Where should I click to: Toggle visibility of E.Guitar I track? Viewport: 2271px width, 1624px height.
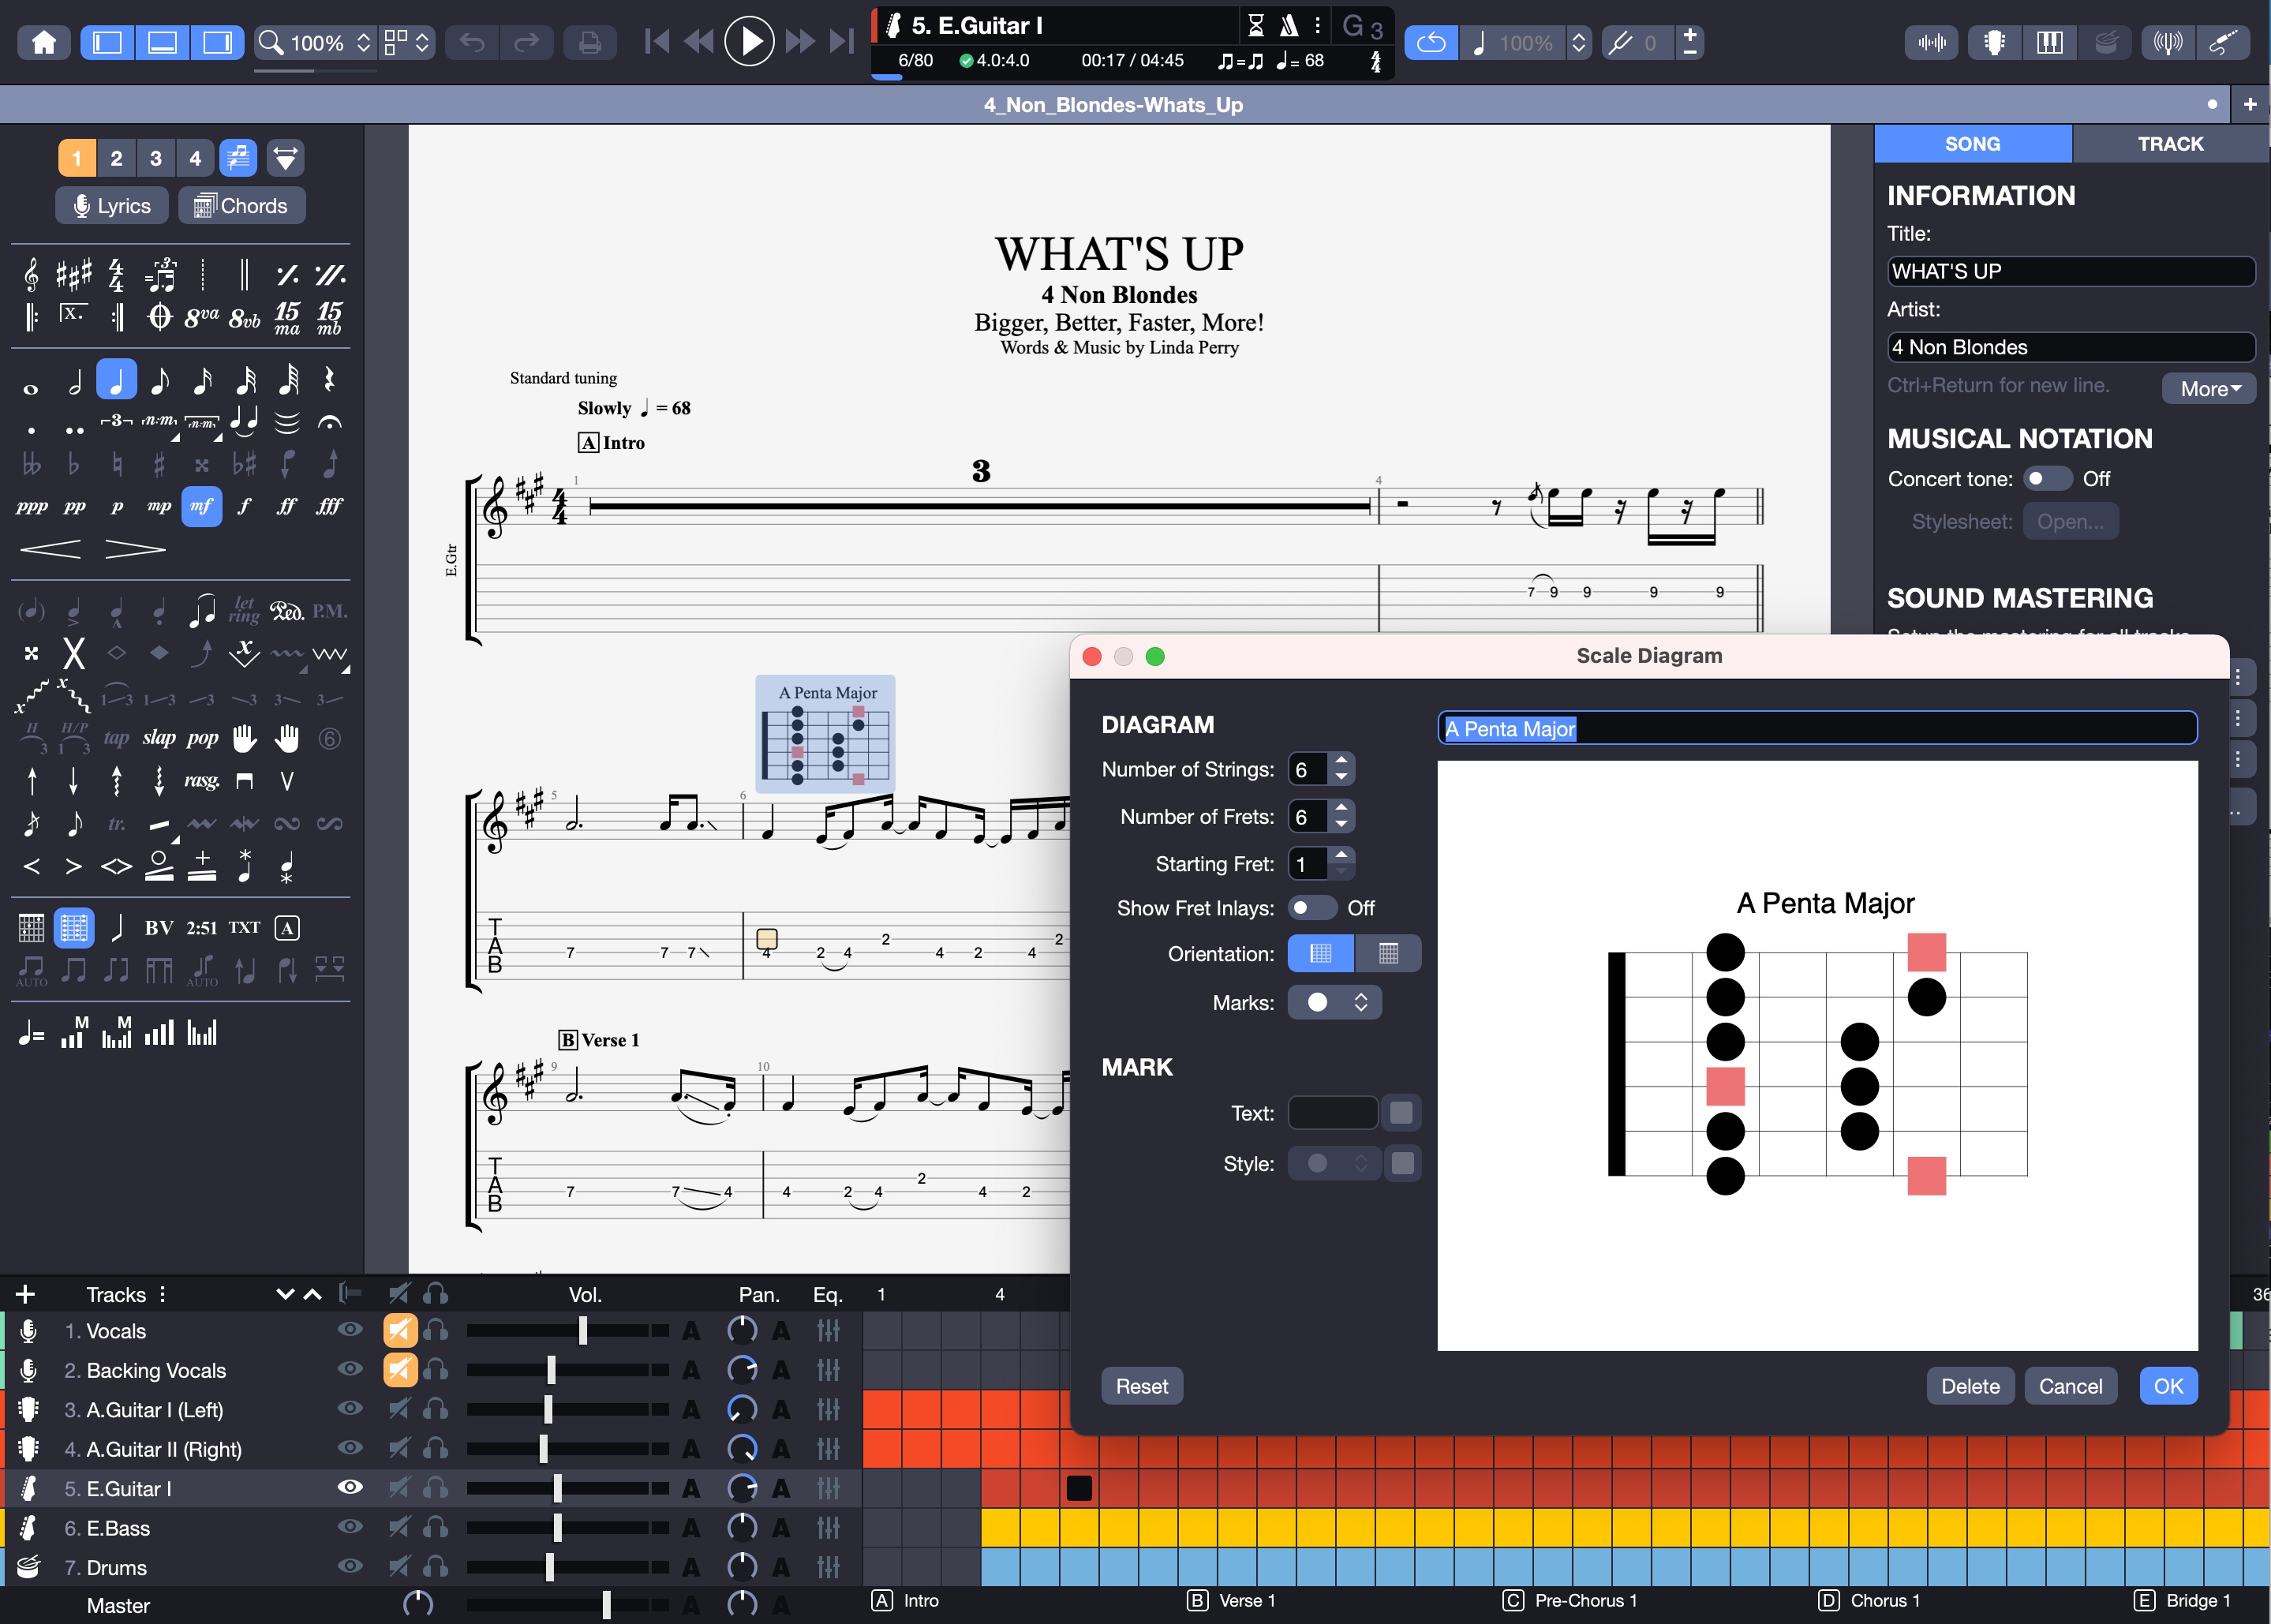pos(349,1487)
